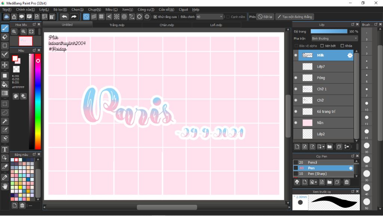Open snap settings gear icon

pyautogui.click(x=147, y=16)
